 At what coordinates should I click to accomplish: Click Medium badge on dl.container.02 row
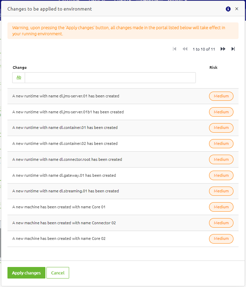coord(221,143)
